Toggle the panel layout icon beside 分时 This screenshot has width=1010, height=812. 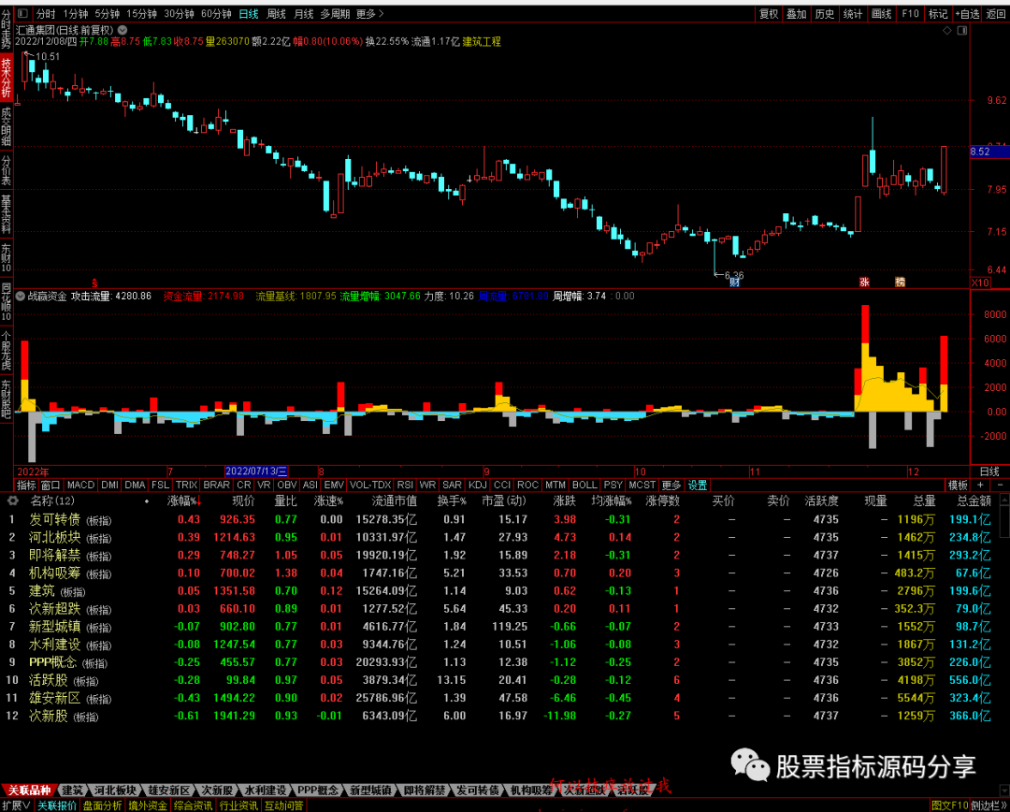pyautogui.click(x=22, y=13)
